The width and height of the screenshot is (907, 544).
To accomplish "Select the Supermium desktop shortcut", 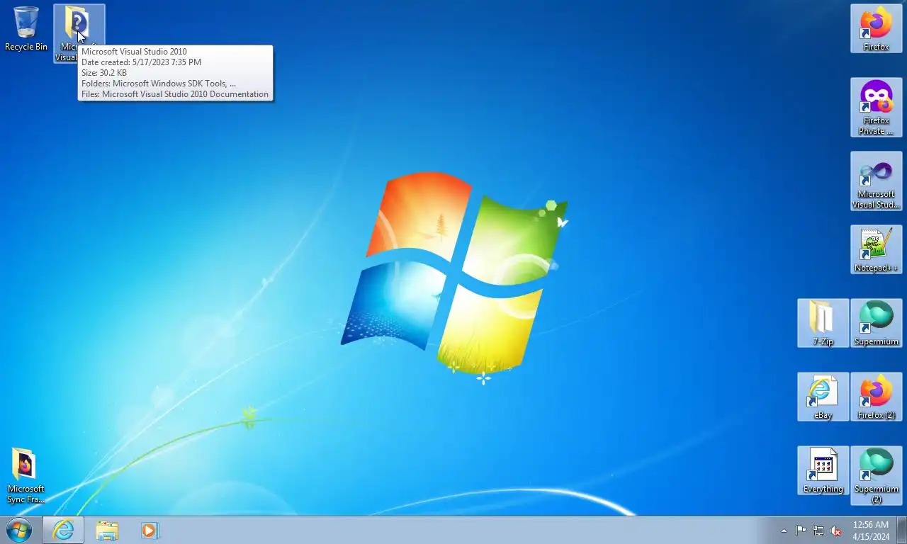I will [x=877, y=323].
